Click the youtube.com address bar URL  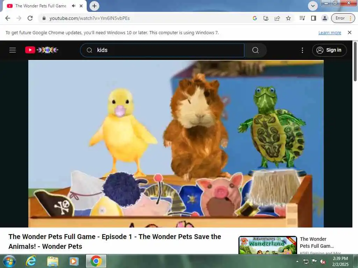coord(89,18)
